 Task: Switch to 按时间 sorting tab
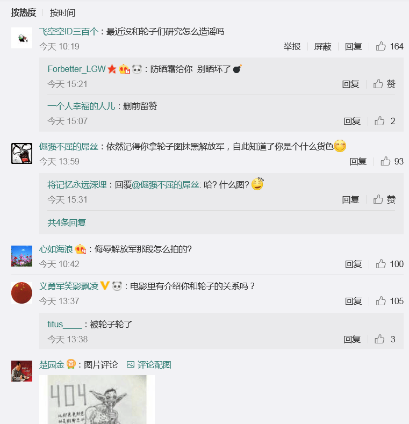(62, 13)
